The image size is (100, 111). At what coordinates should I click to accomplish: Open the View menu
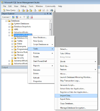16,6
